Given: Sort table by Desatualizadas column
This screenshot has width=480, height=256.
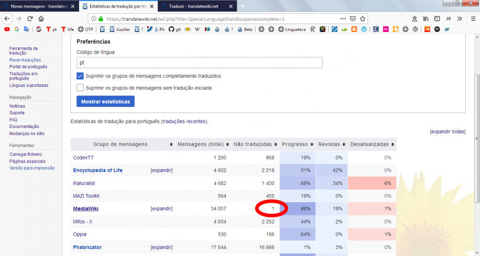Looking at the screenshot, I should (372, 144).
